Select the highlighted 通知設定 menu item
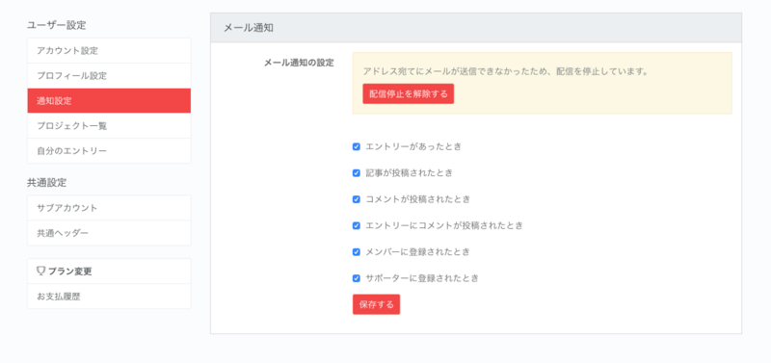Viewport: 771px width, 363px height. [x=109, y=101]
